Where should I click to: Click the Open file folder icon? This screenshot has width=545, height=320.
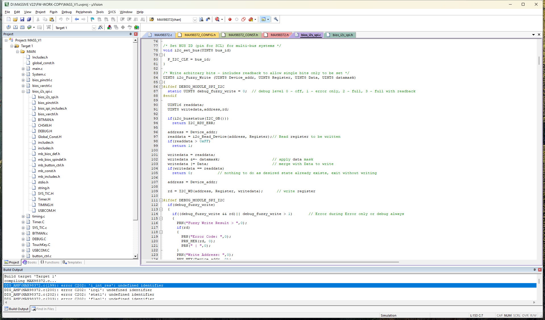[15, 19]
